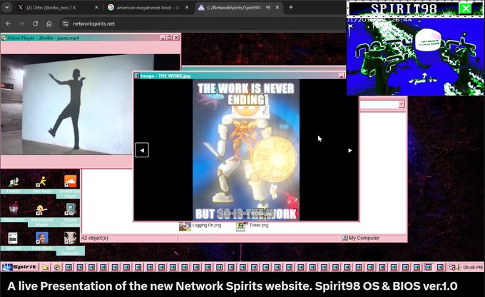Close the Orbs X tab

click(x=96, y=7)
